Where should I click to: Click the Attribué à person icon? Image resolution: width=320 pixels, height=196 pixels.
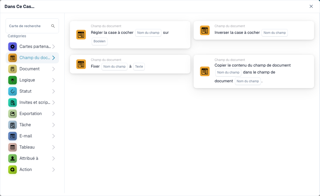pyautogui.click(x=13, y=158)
